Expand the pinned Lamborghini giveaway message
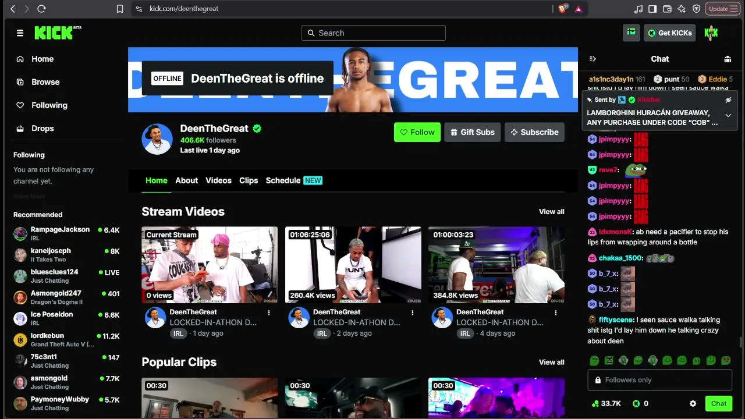The width and height of the screenshot is (745, 419). click(728, 115)
